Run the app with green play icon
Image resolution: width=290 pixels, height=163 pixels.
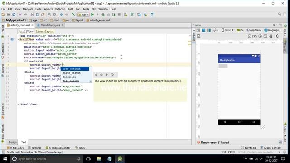(92, 14)
